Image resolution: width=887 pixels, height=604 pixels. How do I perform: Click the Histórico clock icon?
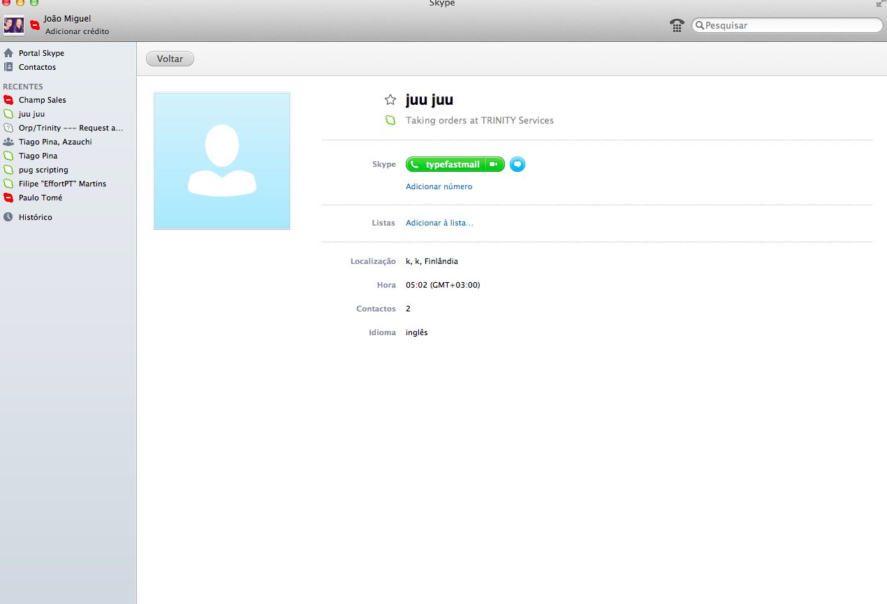click(x=8, y=217)
